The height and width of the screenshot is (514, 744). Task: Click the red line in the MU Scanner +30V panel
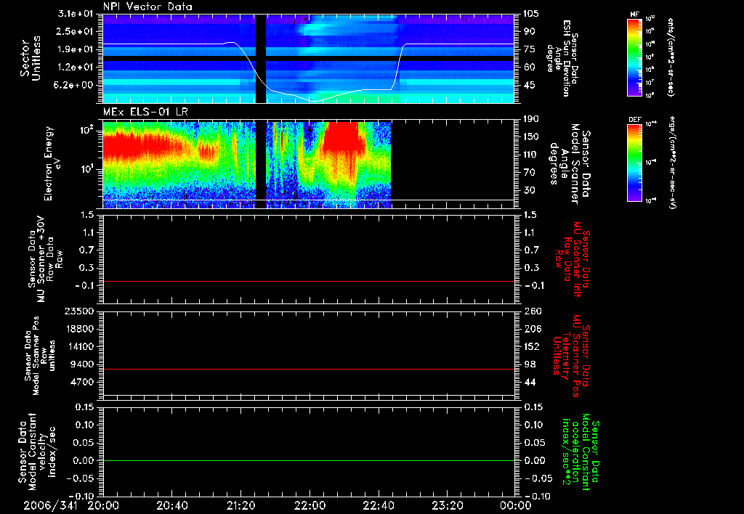[x=309, y=281]
